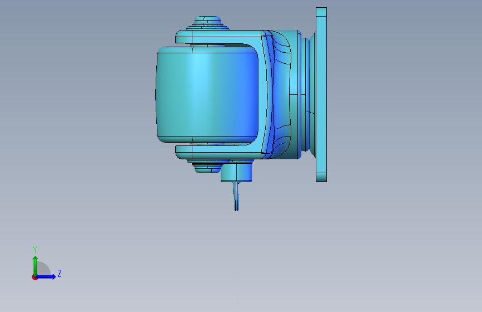Select the small cylinder boss under the fork

tap(236, 172)
